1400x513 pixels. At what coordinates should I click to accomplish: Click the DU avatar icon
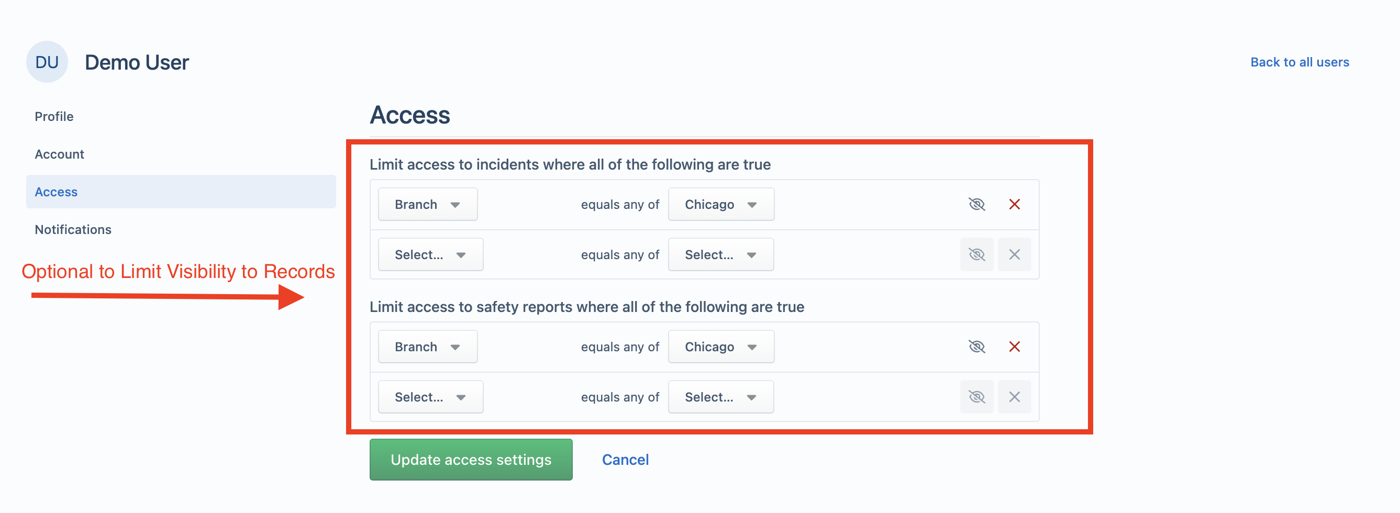(x=47, y=62)
